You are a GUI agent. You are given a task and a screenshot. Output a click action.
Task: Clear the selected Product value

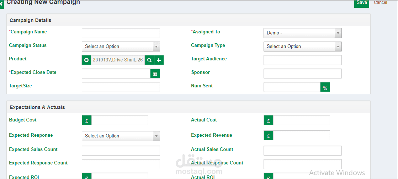tap(86, 60)
